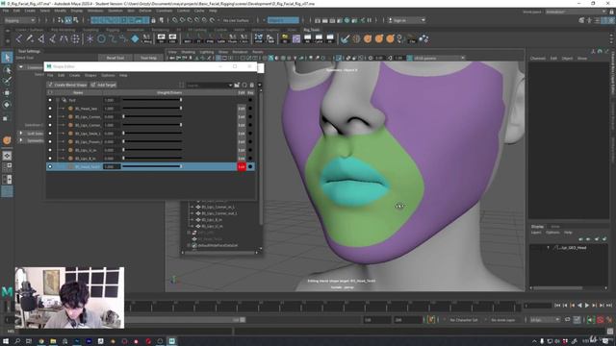This screenshot has width=616, height=346.
Task: Toggle visibility dot of BS_Lips_U_in target
Action: point(50,150)
